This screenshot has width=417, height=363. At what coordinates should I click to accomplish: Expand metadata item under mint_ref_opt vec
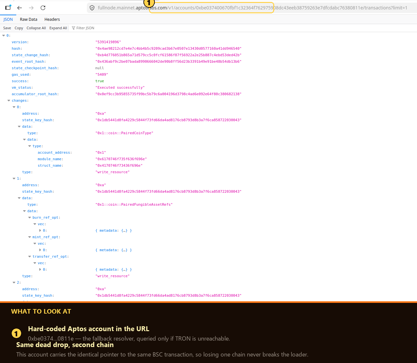pyautogui.click(x=40, y=250)
